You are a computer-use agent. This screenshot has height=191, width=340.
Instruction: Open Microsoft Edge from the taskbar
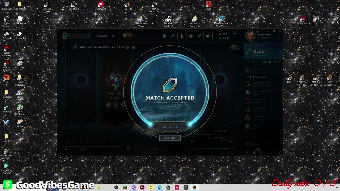(x=160, y=188)
